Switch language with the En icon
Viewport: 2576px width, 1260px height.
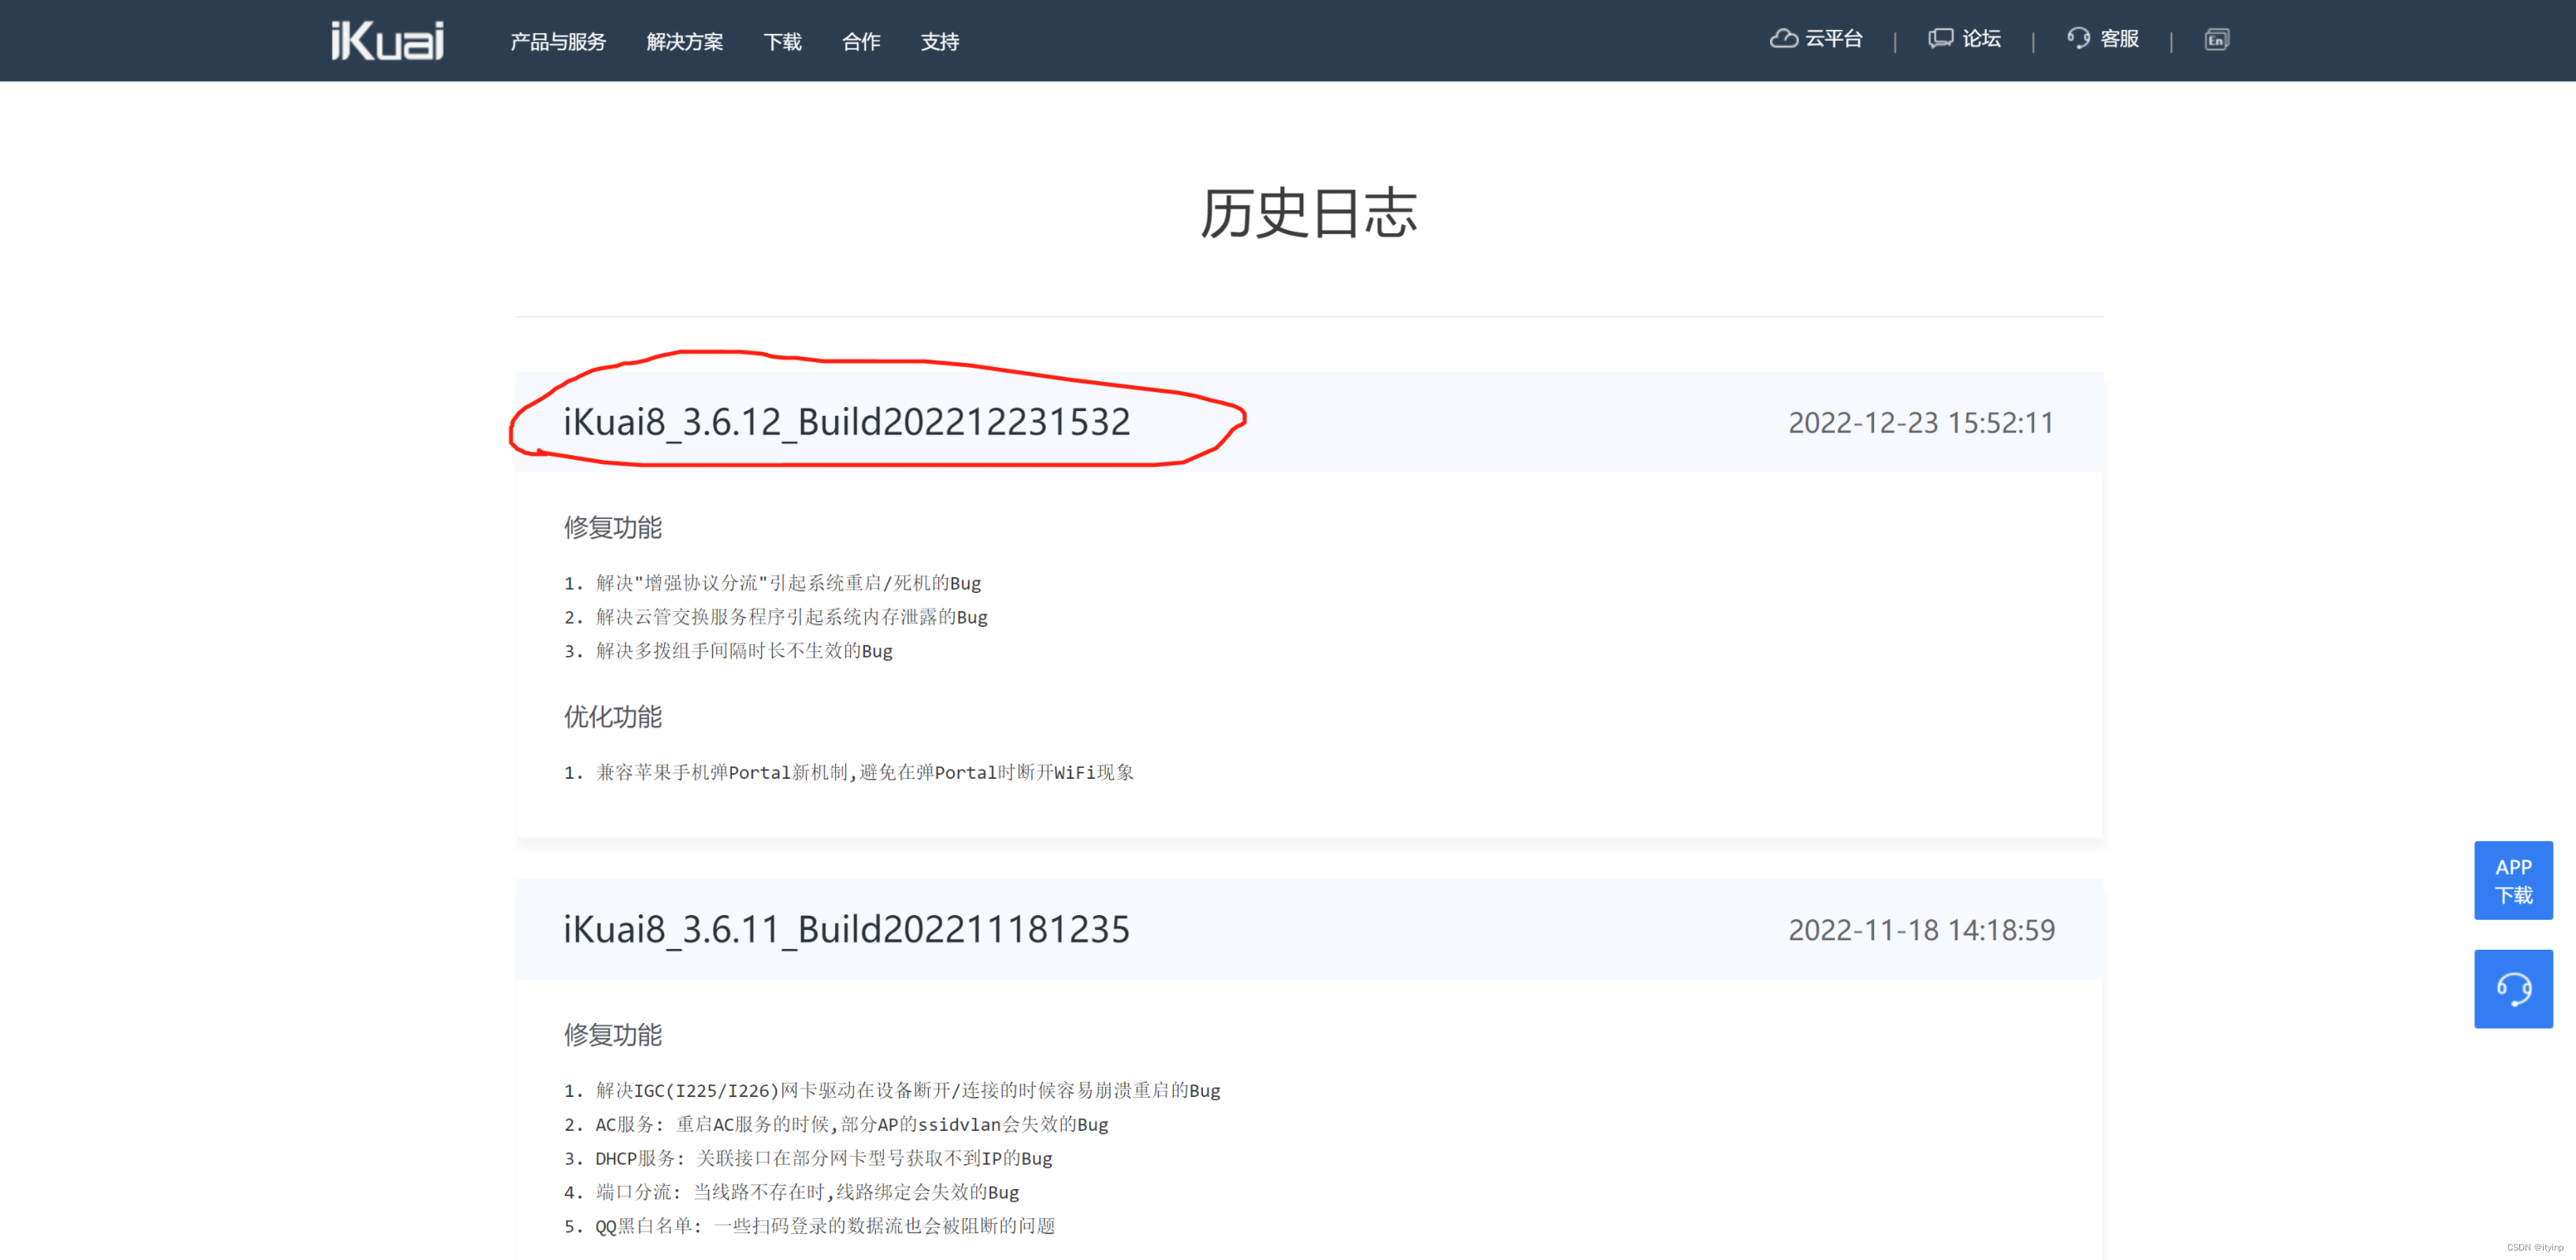(2217, 40)
